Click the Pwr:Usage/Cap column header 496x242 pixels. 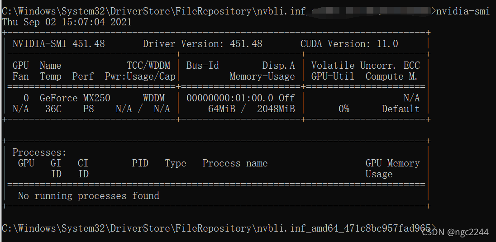pyautogui.click(x=140, y=76)
